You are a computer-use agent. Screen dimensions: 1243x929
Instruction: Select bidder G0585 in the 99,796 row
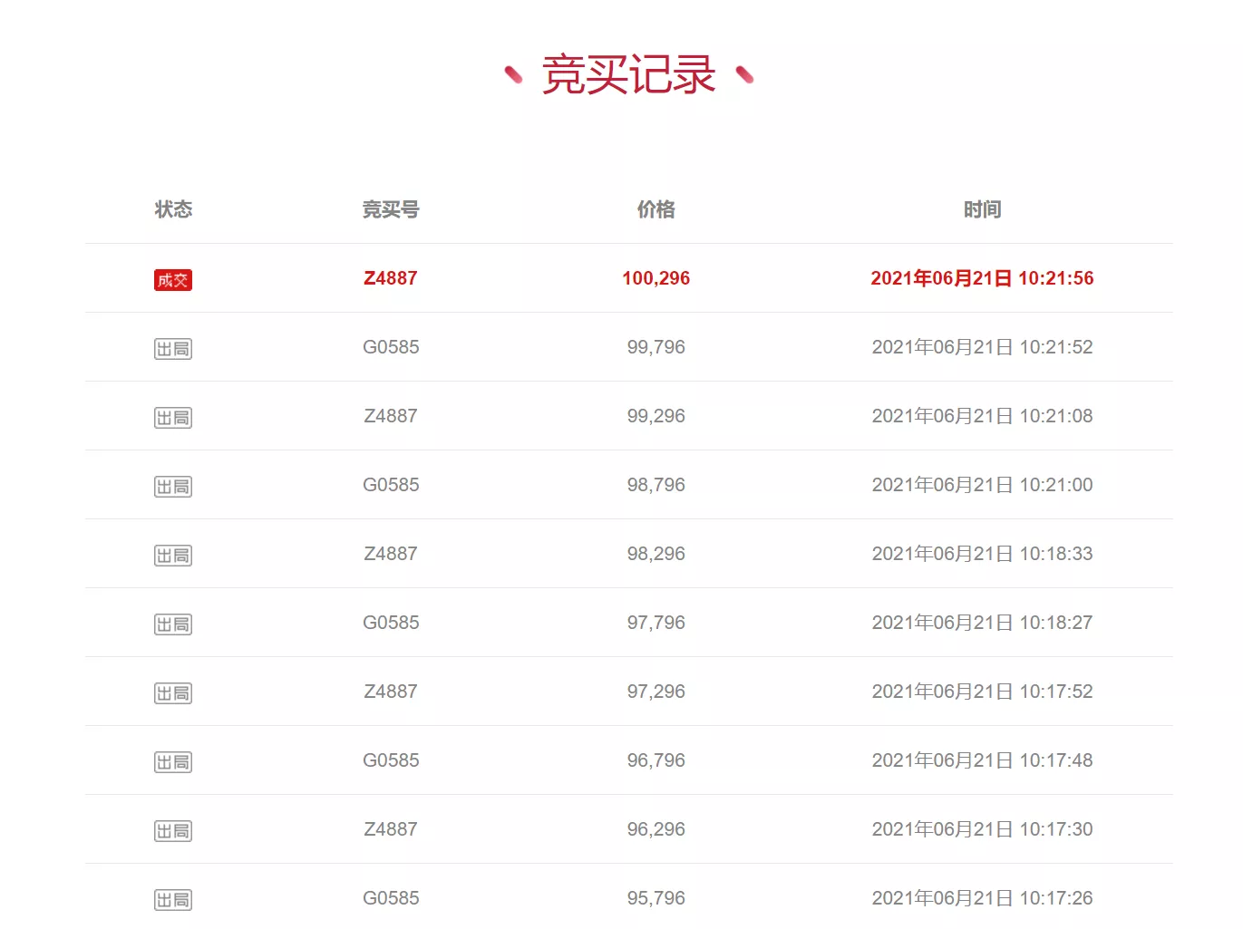pyautogui.click(x=391, y=347)
